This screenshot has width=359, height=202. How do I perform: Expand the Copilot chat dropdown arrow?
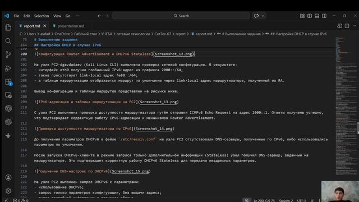click(x=263, y=16)
